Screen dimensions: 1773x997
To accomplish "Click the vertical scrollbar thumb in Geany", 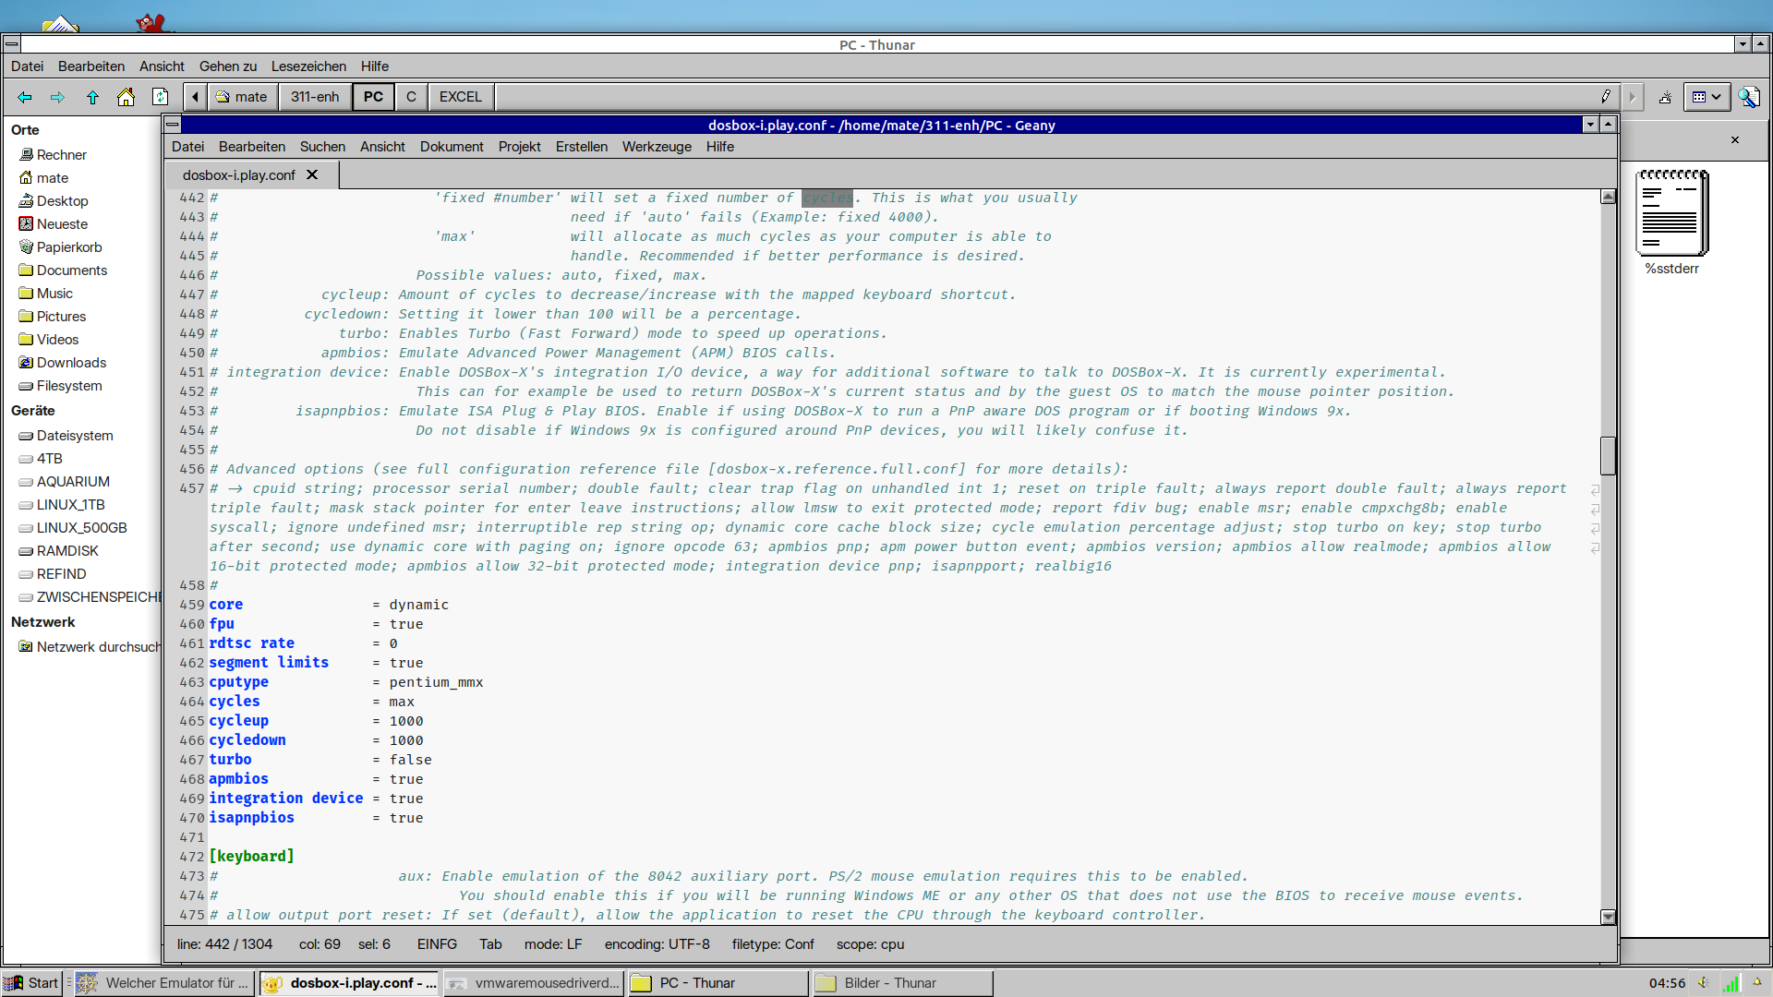I will 1608,456.
